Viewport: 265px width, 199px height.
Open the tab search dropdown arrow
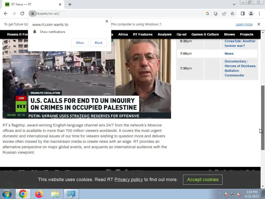(234, 4)
